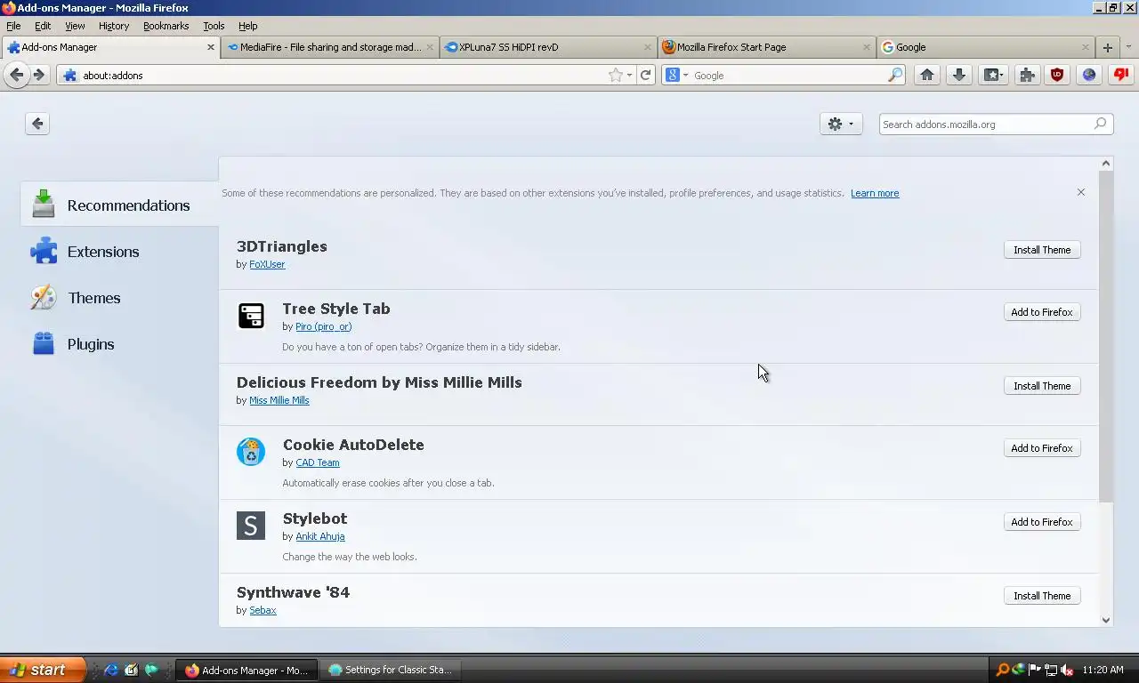The width and height of the screenshot is (1139, 683).
Task: Open the gear tools dropdown for all add-ons
Action: 841,124
